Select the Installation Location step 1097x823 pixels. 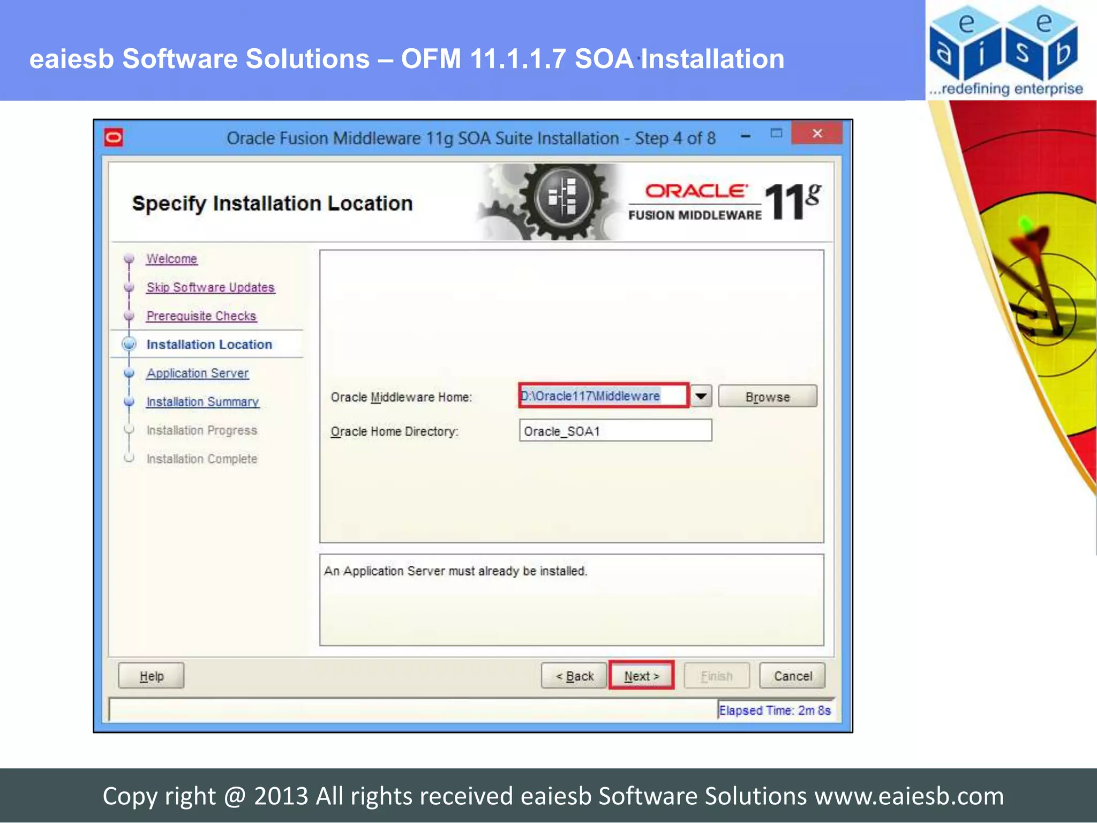pyautogui.click(x=209, y=345)
